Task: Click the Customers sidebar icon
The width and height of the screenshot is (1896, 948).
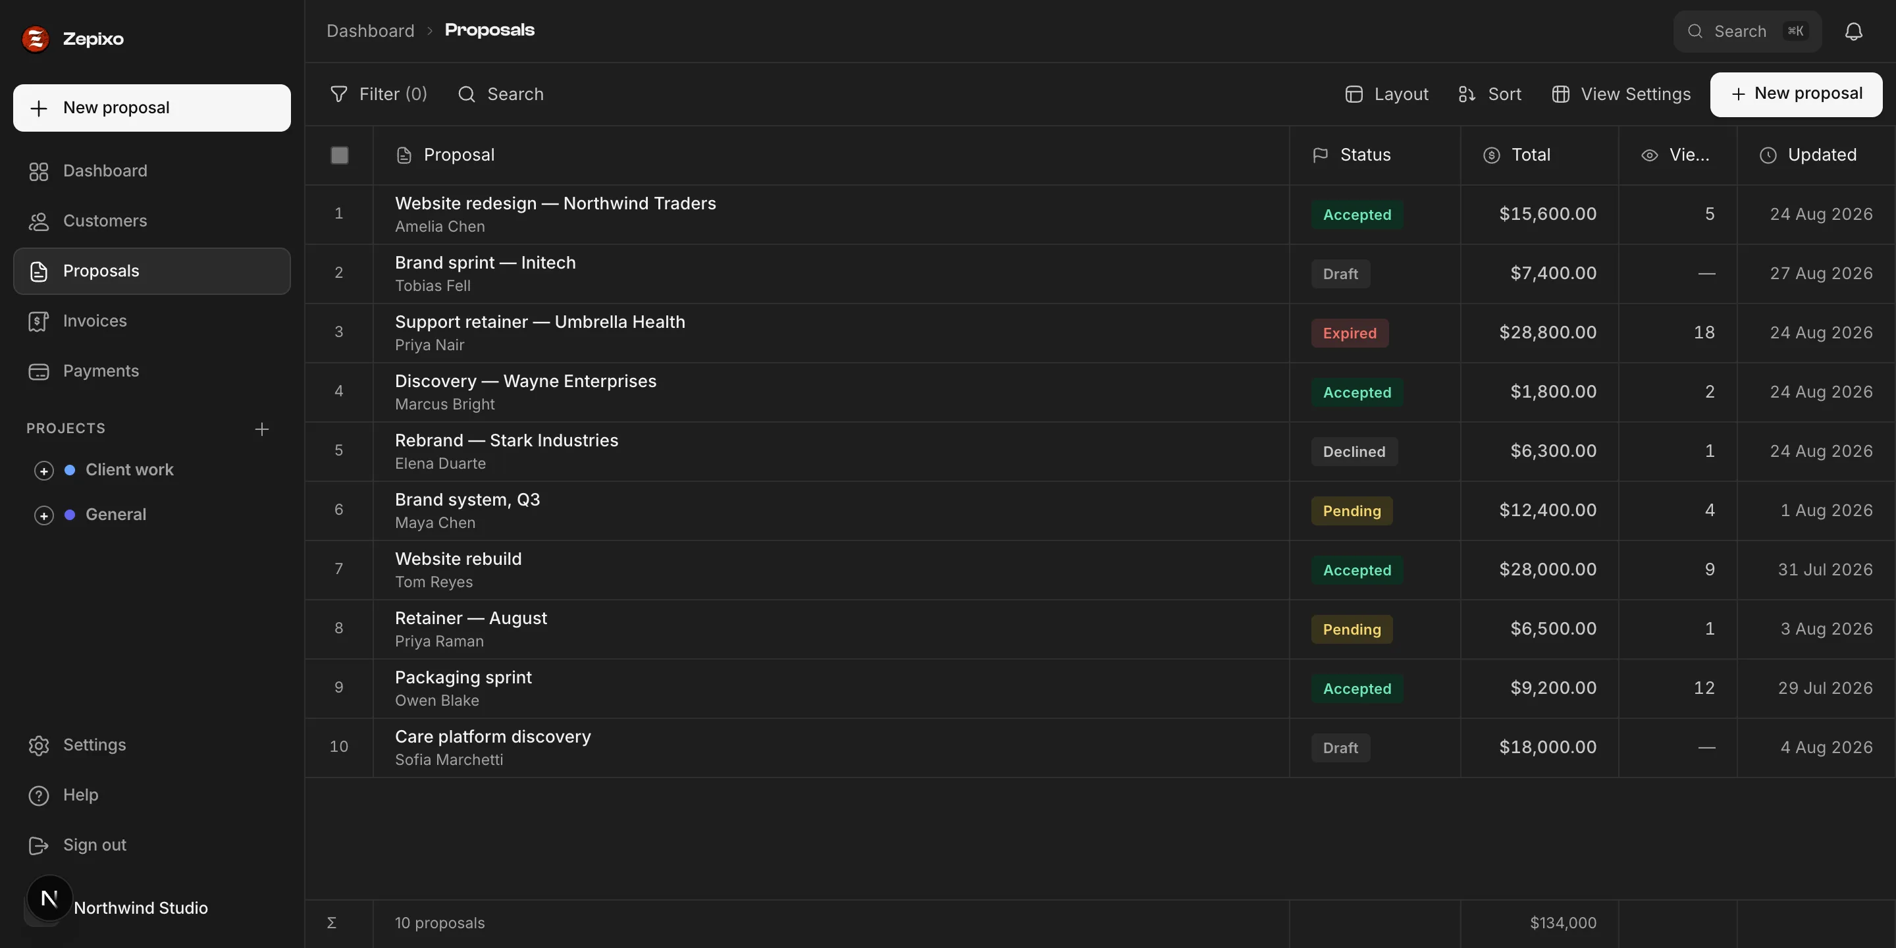Action: point(38,222)
